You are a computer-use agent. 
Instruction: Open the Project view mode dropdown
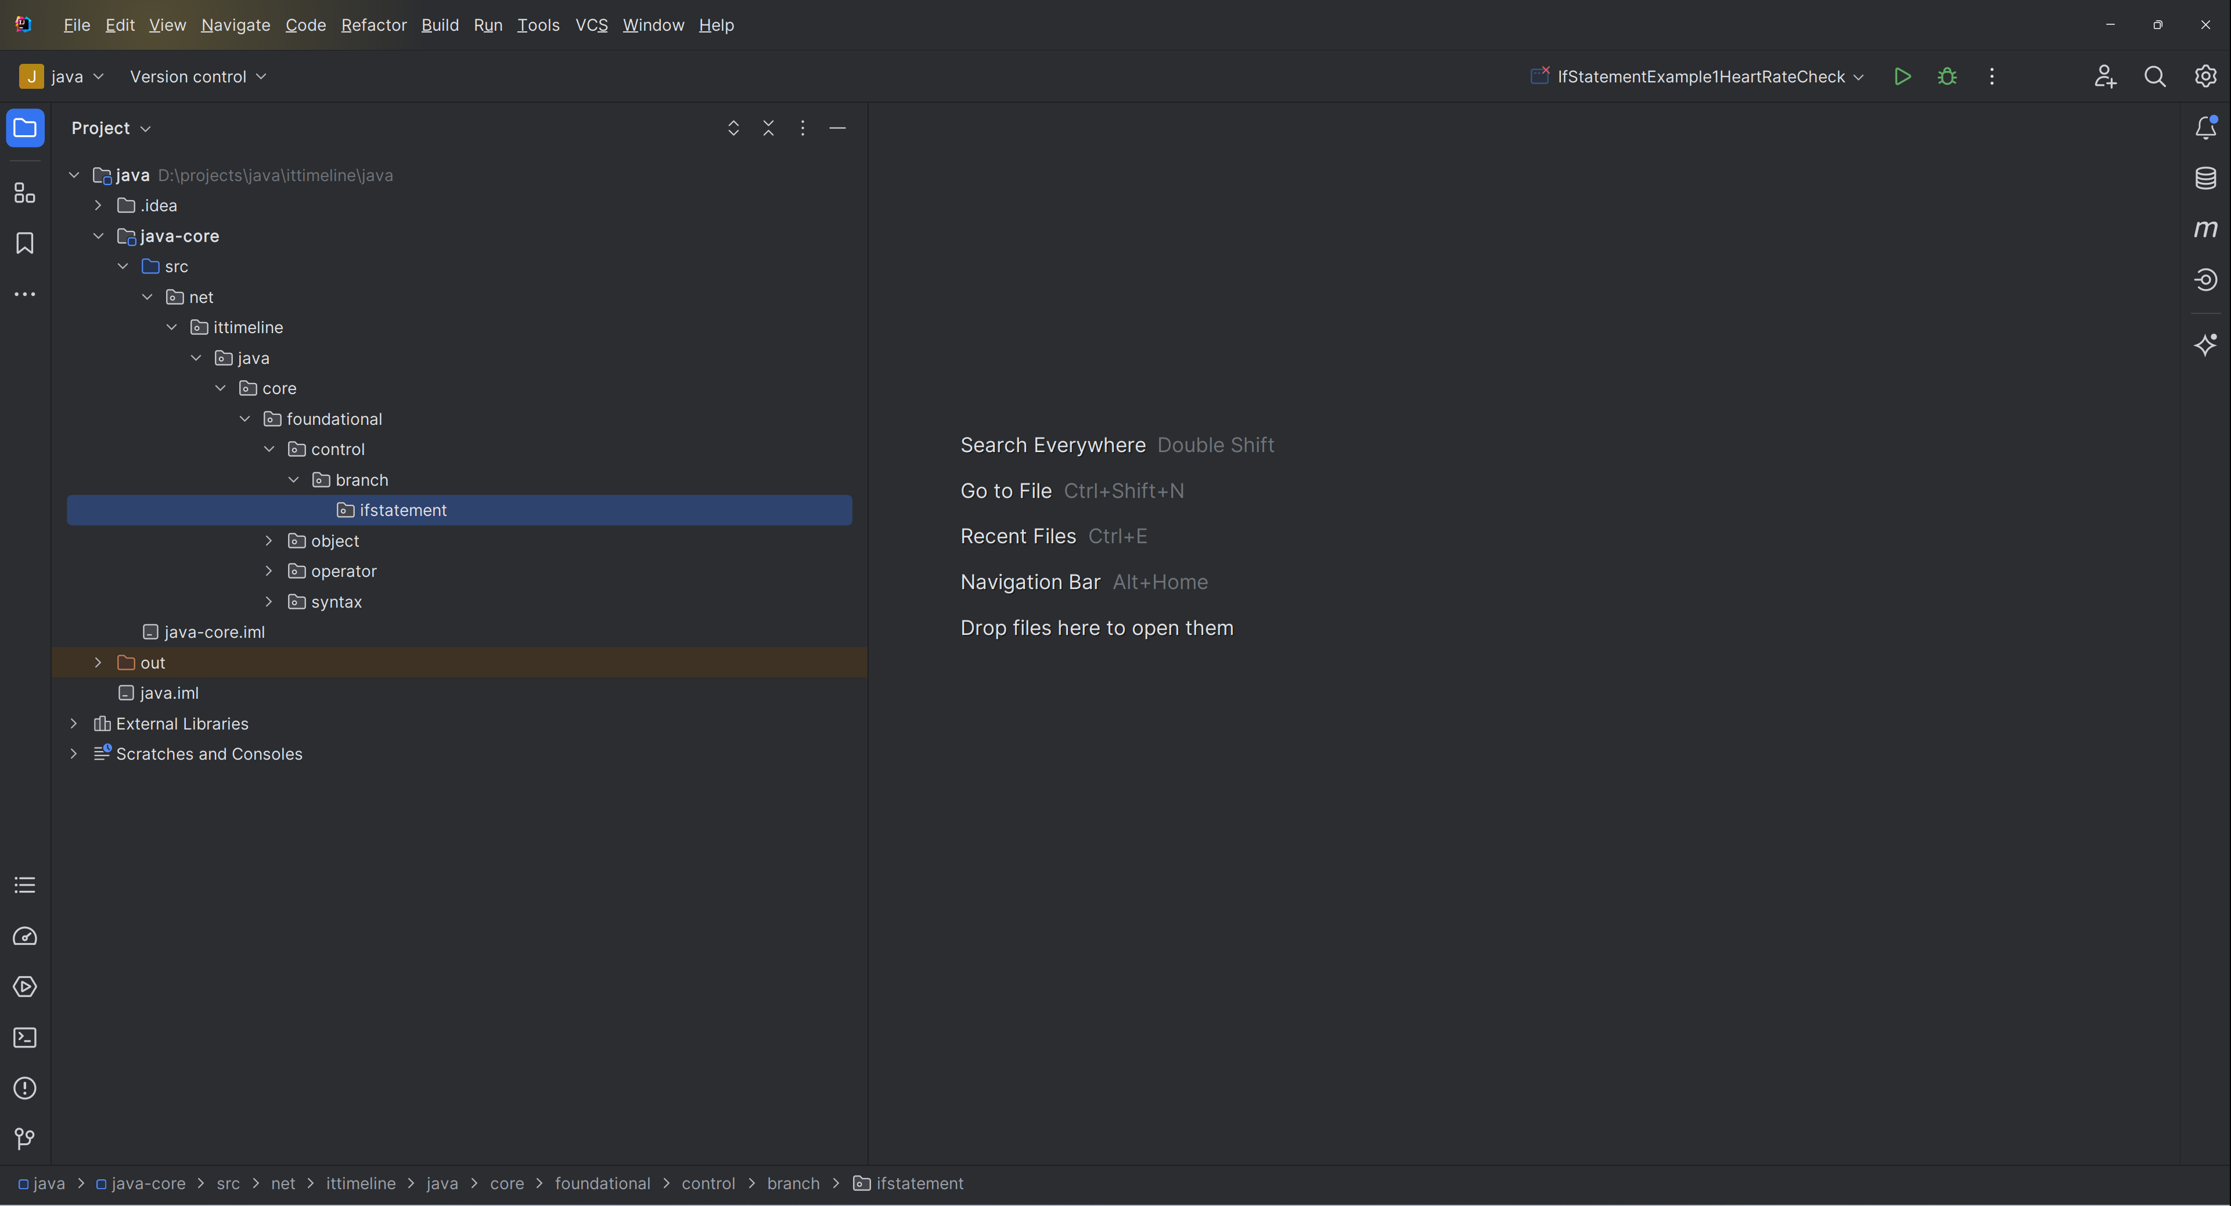[x=111, y=128]
